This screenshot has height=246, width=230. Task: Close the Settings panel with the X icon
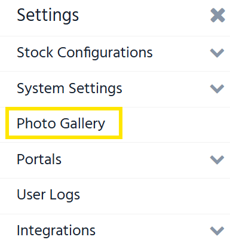coord(217,16)
